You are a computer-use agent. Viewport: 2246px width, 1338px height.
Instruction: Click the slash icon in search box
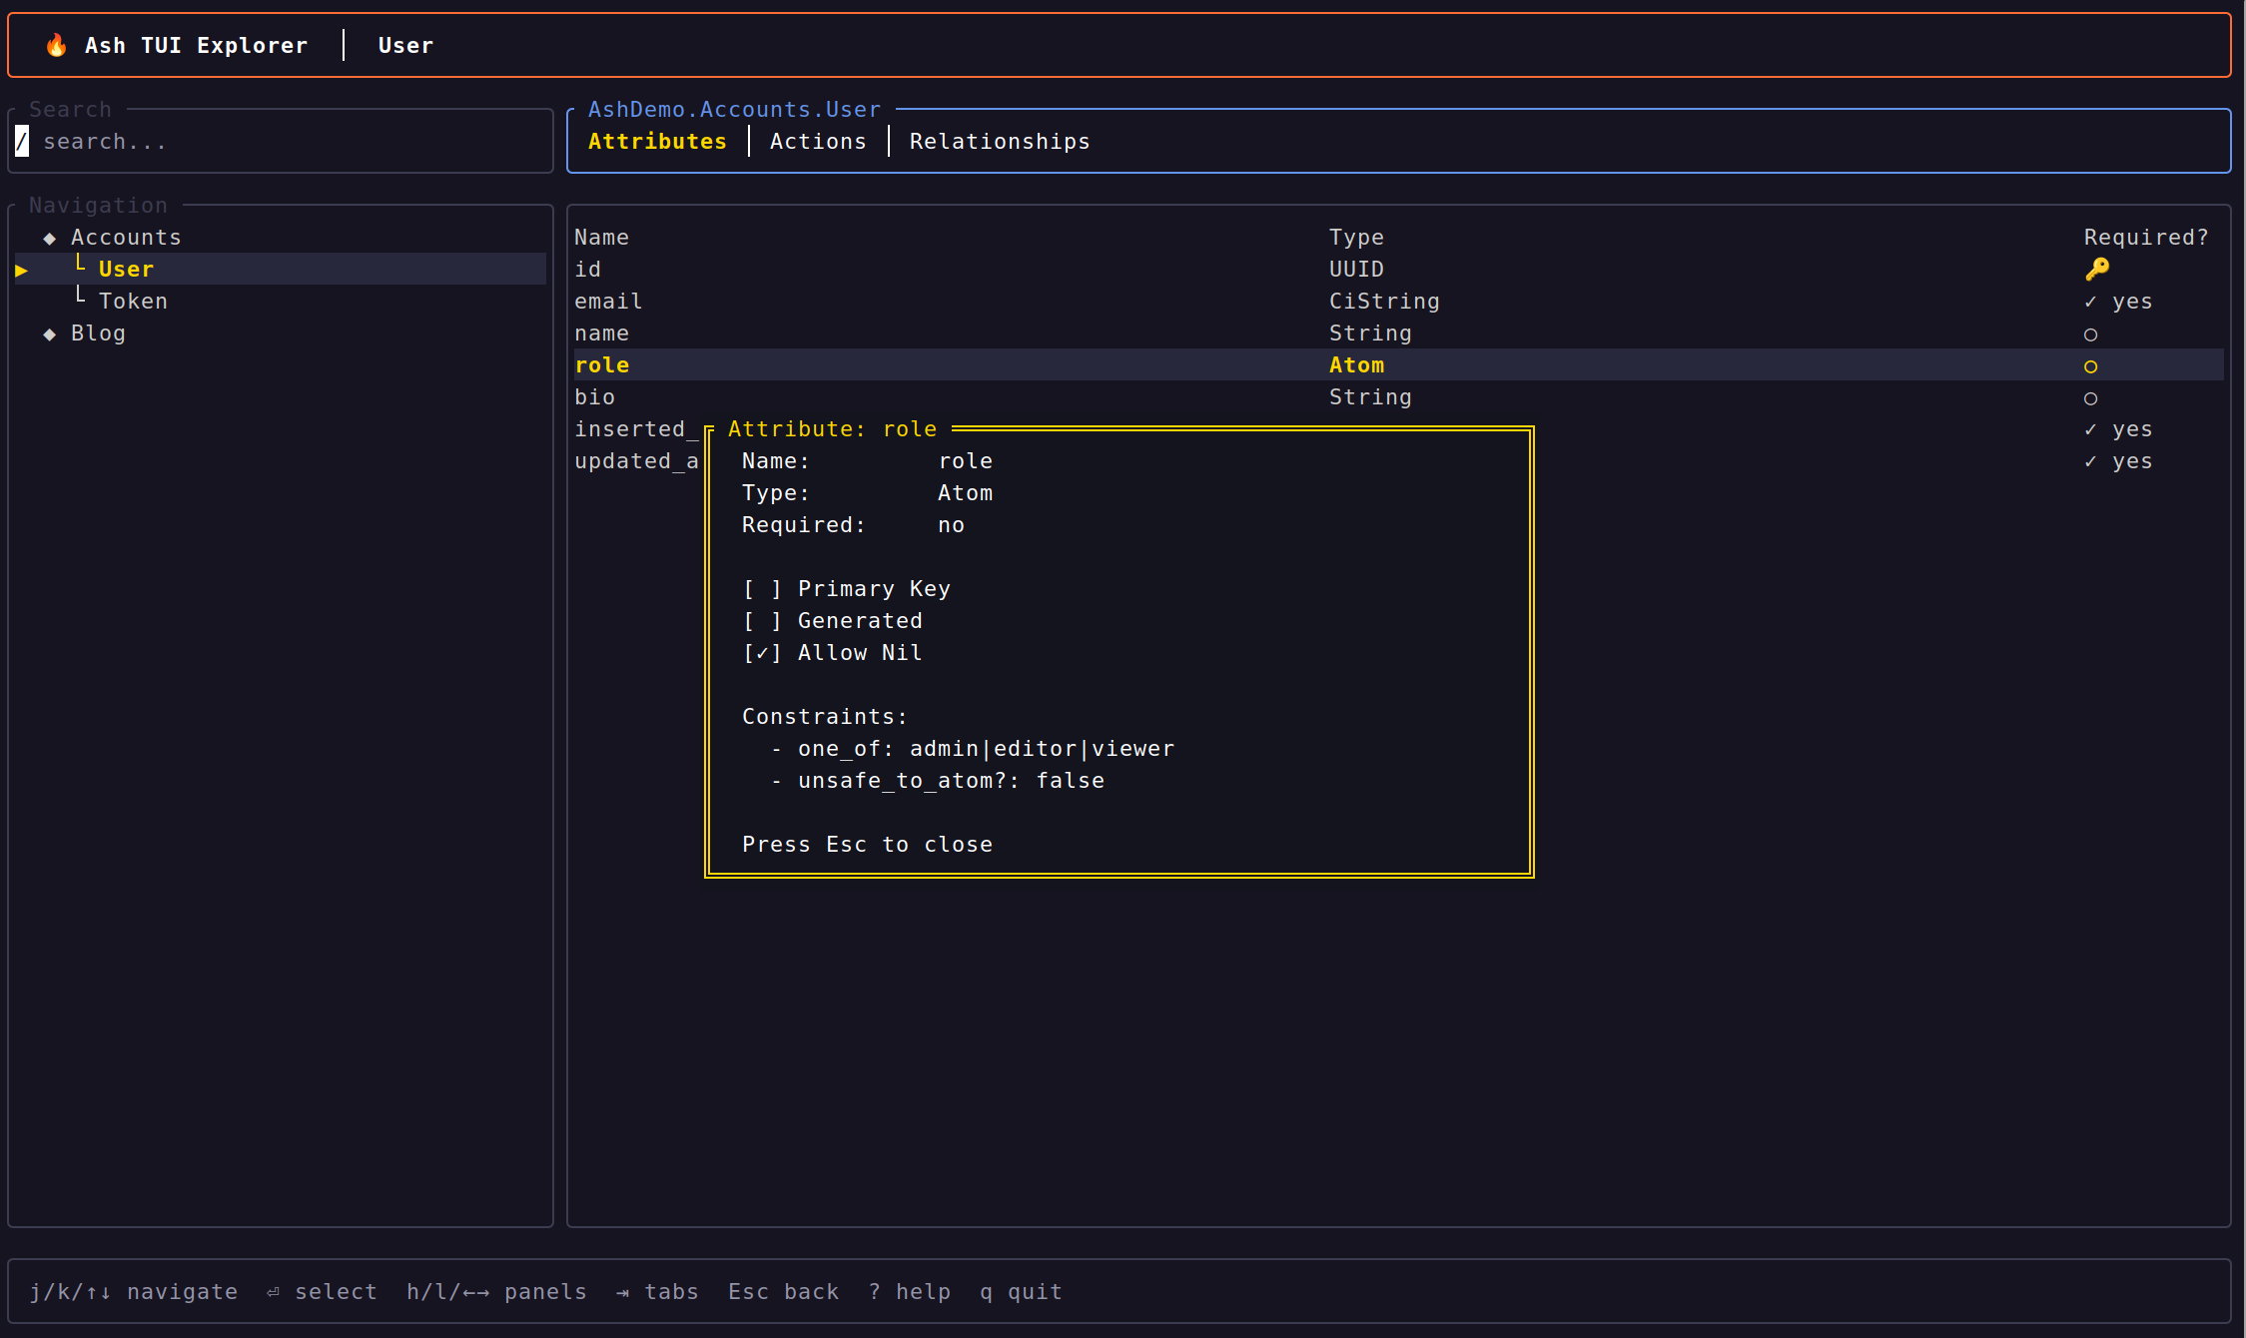coord(22,142)
